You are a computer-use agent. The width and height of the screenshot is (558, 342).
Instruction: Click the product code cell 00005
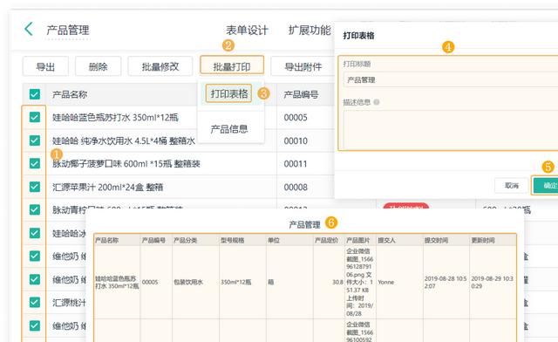pyautogui.click(x=296, y=117)
